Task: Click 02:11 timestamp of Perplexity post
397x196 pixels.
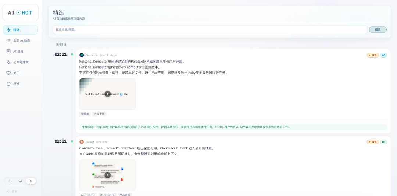Action: (x=61, y=55)
